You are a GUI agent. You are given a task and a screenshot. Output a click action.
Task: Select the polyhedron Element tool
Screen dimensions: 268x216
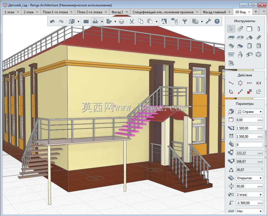pyautogui.click(x=258, y=55)
